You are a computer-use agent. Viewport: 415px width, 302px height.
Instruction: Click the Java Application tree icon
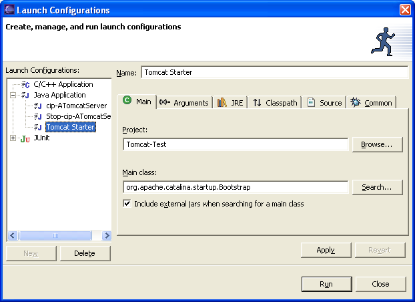(x=26, y=96)
